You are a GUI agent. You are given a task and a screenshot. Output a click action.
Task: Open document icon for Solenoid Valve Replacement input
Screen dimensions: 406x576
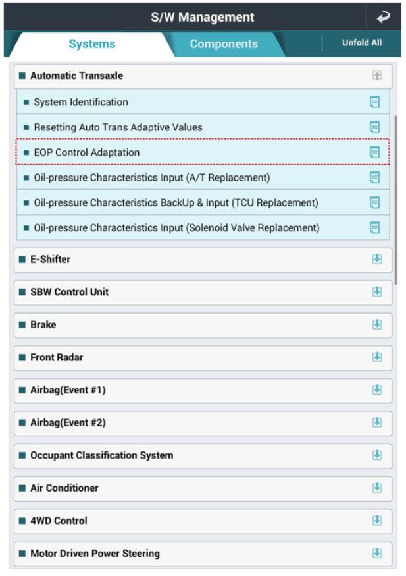(x=374, y=228)
